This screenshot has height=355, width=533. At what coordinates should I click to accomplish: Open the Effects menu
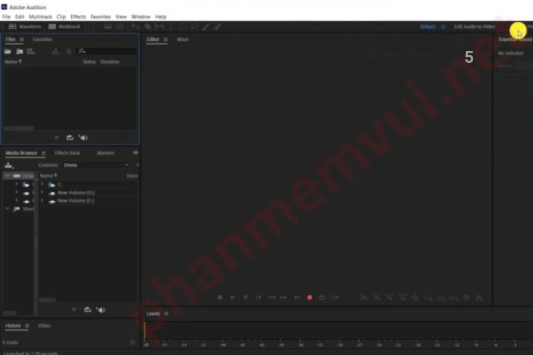(x=78, y=17)
